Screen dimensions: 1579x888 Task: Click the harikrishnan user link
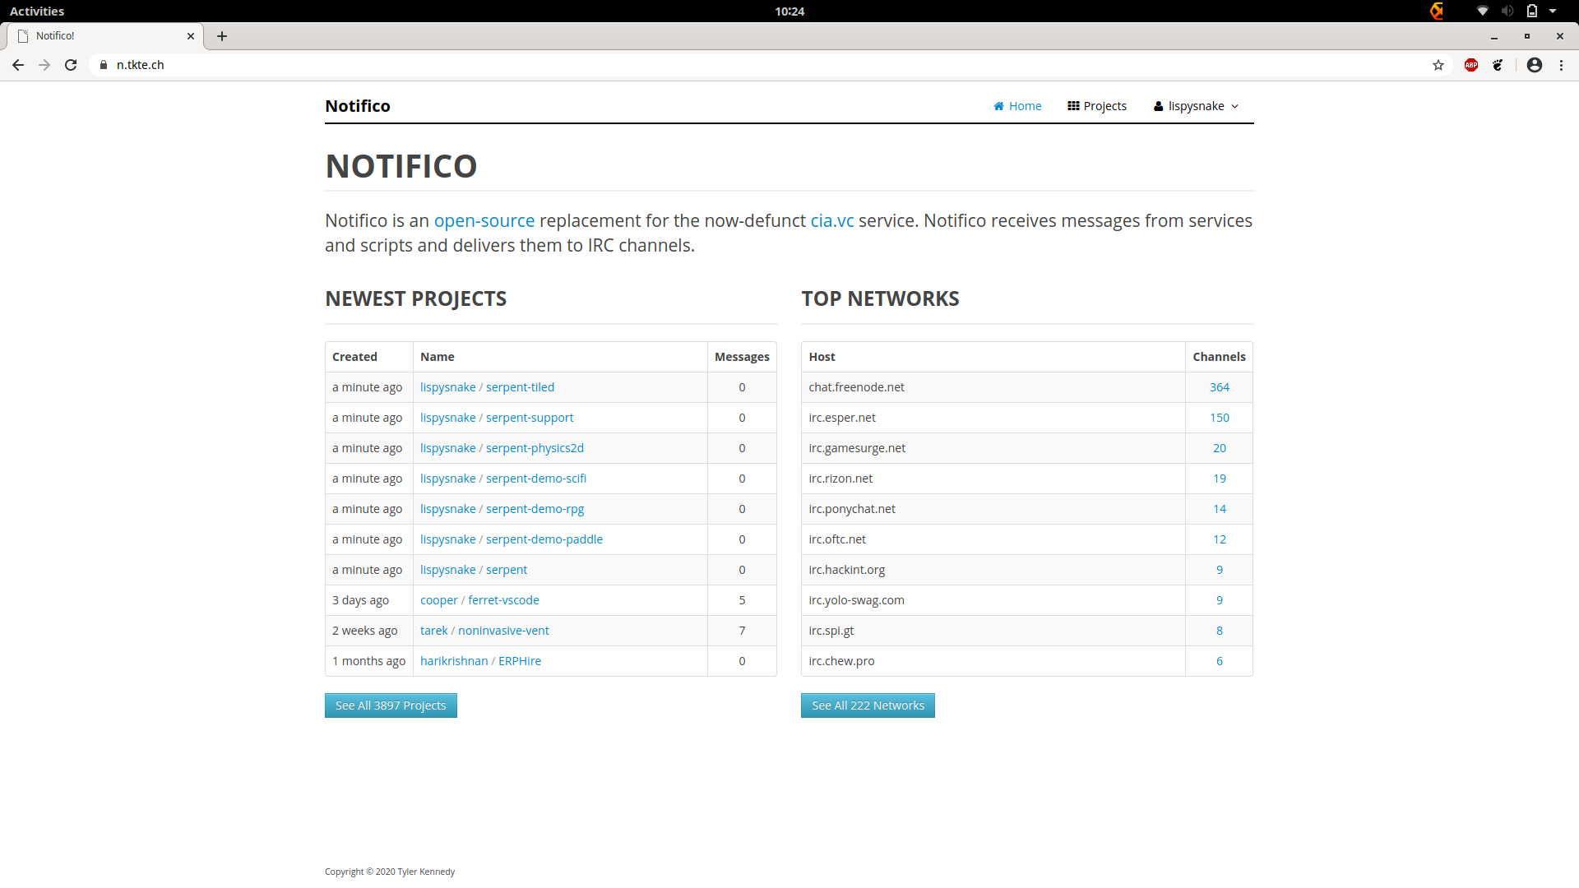(454, 661)
